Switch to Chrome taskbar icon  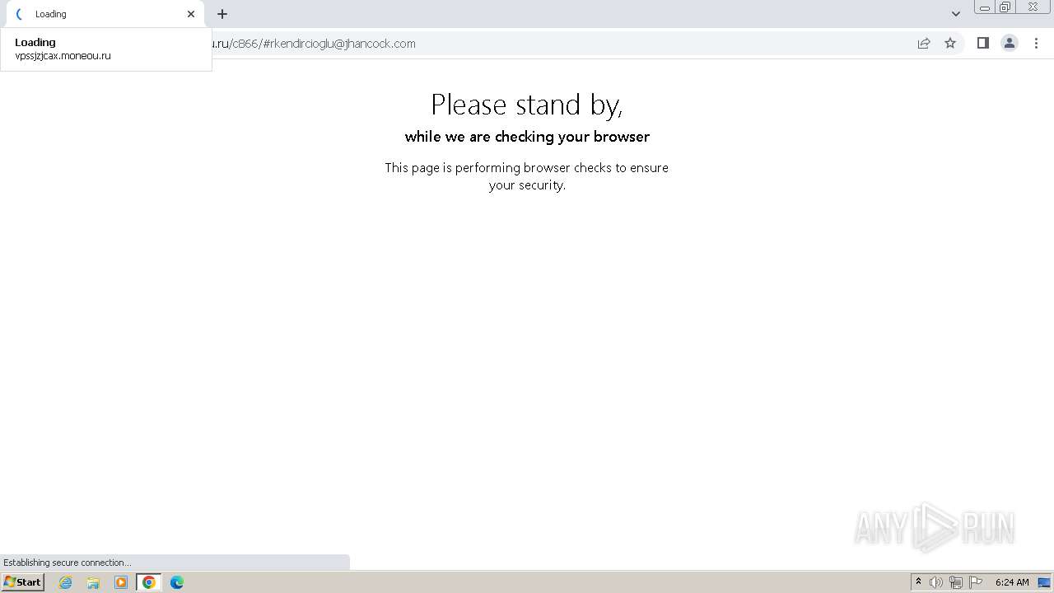tap(149, 582)
